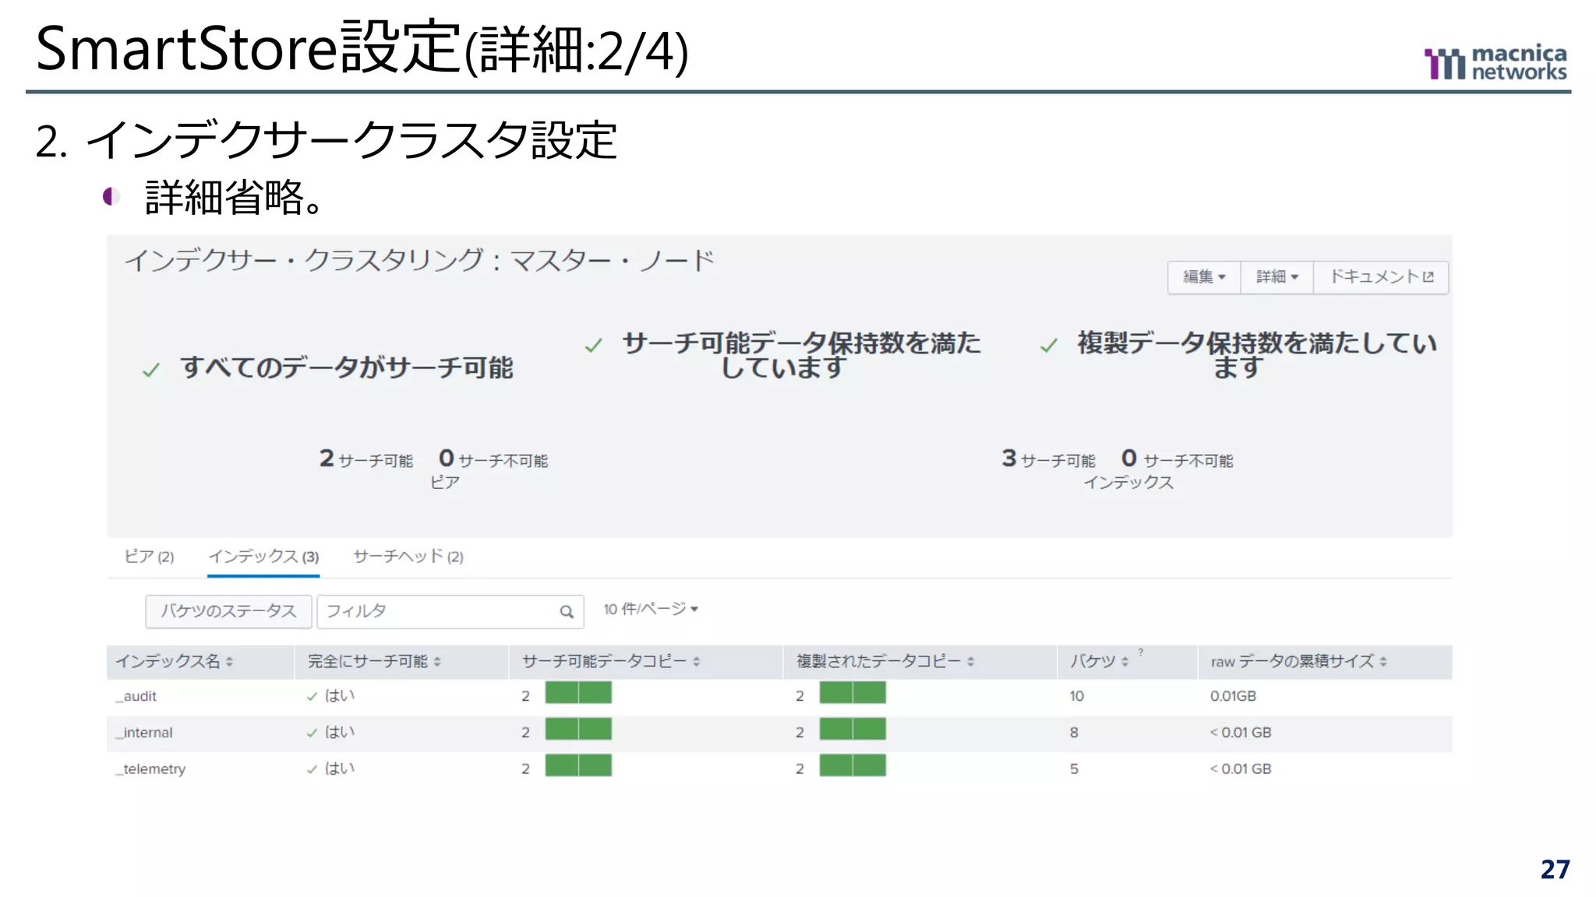Click the checkmark beside はい in _audit row

[312, 697]
